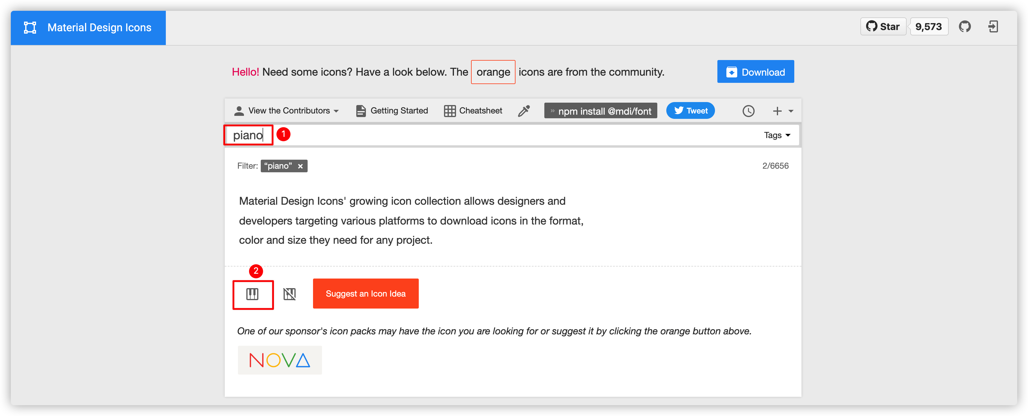Image resolution: width=1028 pixels, height=416 pixels.
Task: Star the repository on GitHub
Action: [883, 27]
